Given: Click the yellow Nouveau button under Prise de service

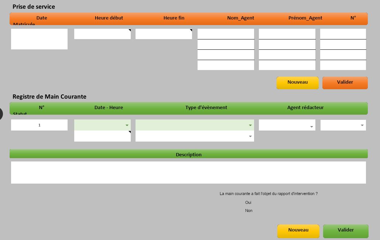Looking at the screenshot, I should click(x=297, y=83).
